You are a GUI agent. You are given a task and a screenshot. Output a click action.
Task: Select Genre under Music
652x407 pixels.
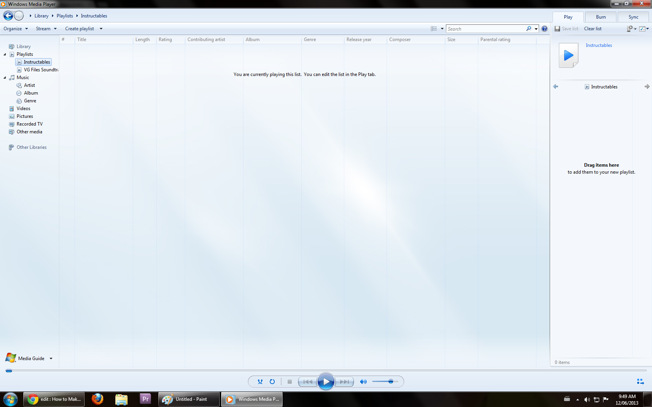(x=26, y=101)
